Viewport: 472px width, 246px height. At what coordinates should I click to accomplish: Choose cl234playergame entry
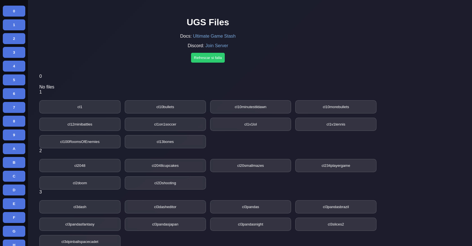(x=336, y=166)
